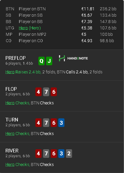Click the gray 2 card on the river

click(x=69, y=154)
